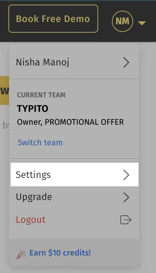
Task: Click the Owner, PROMOTIONAL OFFER text
Action: point(70,122)
